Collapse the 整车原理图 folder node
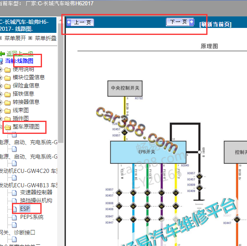 click(x=1, y=127)
